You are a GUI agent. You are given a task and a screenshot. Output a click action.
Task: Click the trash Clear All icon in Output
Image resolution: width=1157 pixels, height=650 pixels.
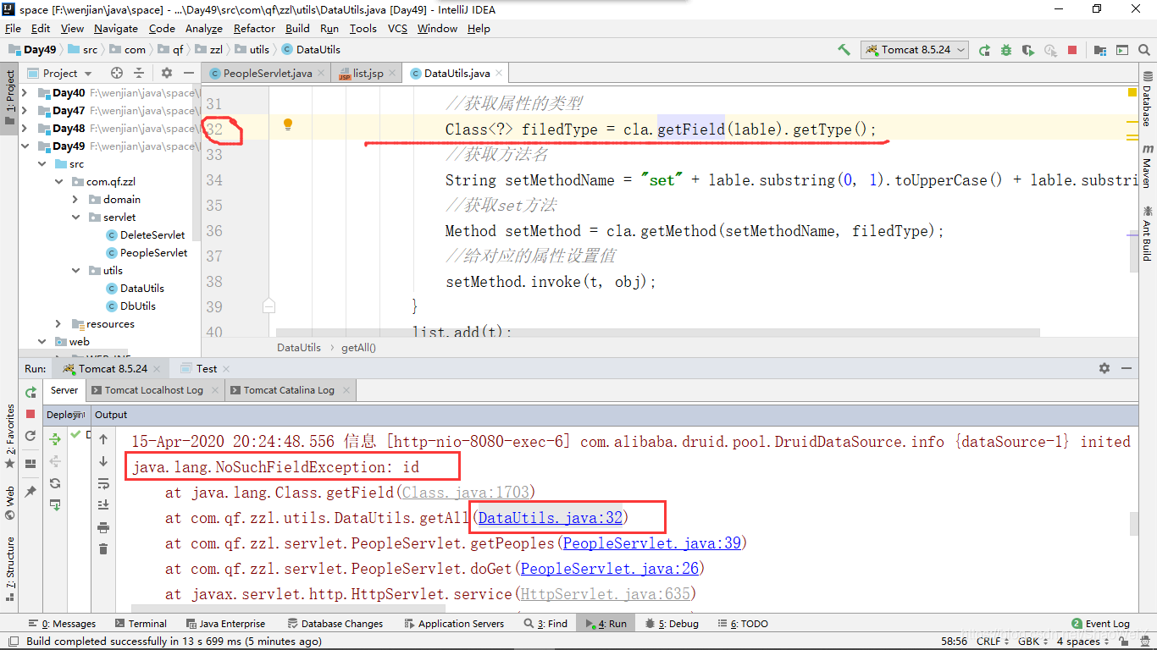point(103,549)
